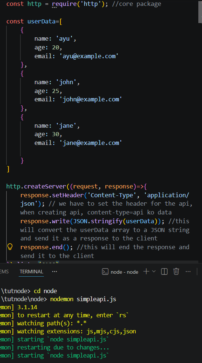The height and width of the screenshot is (363, 202).
Task: Click the setHeader method name
Action: pyautogui.click(x=68, y=195)
